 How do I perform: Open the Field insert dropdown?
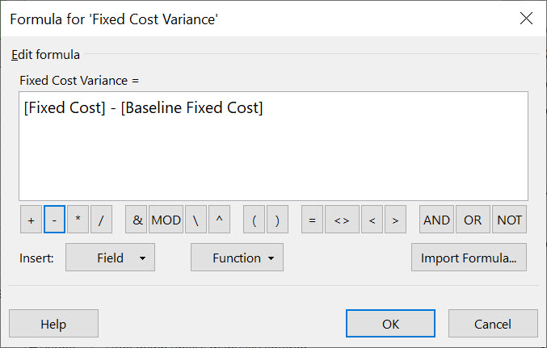point(110,258)
